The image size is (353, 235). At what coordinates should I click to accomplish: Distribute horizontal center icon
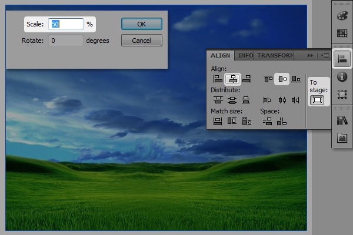[x=282, y=100]
